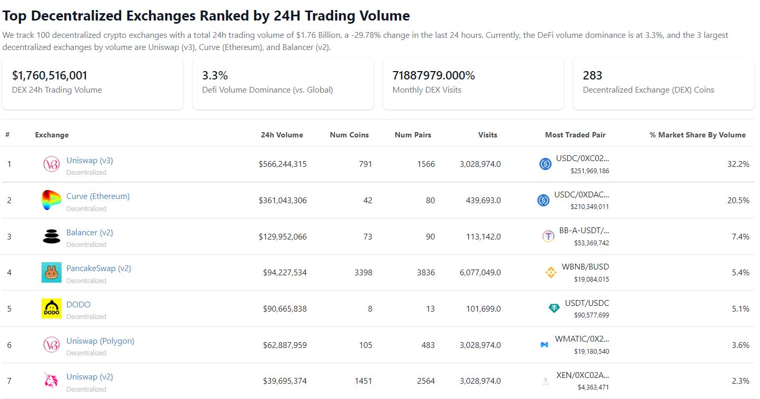The height and width of the screenshot is (399, 760).
Task: Click the WBNB/BUSD Binance coin icon
Action: click(x=551, y=272)
